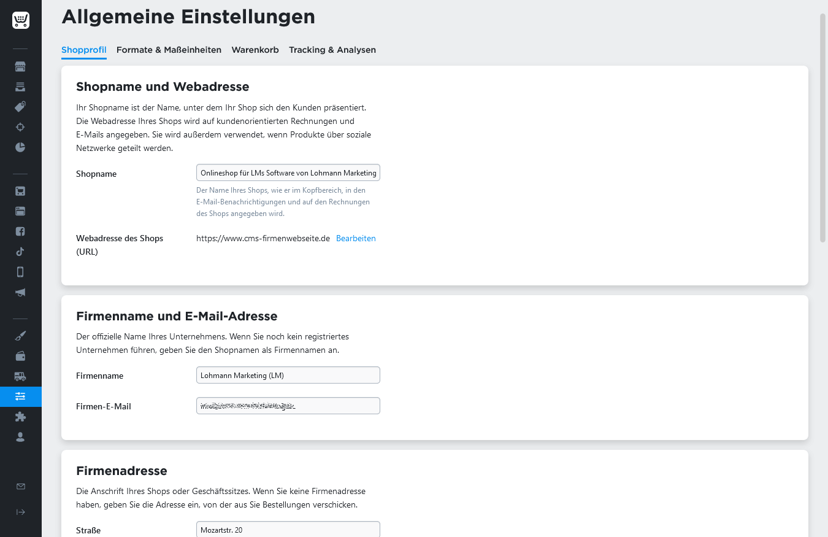
Task: Open the storefront icon in the sidebar
Action: point(20,67)
